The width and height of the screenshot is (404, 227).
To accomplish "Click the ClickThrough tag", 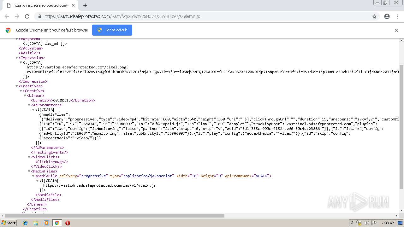I will click(x=51, y=162).
